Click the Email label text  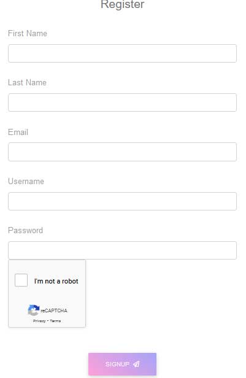tap(18, 132)
